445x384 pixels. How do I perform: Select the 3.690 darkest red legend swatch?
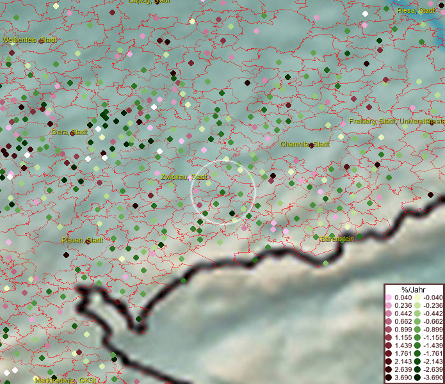[389, 378]
